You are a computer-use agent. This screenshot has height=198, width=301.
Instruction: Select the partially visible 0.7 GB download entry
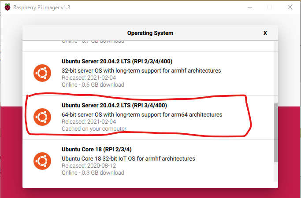pos(93,42)
